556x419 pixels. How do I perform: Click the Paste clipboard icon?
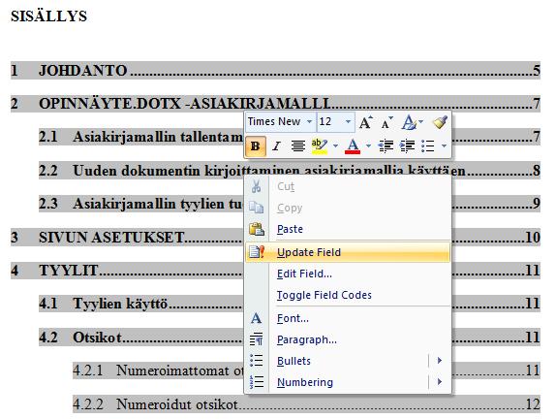[x=257, y=229]
